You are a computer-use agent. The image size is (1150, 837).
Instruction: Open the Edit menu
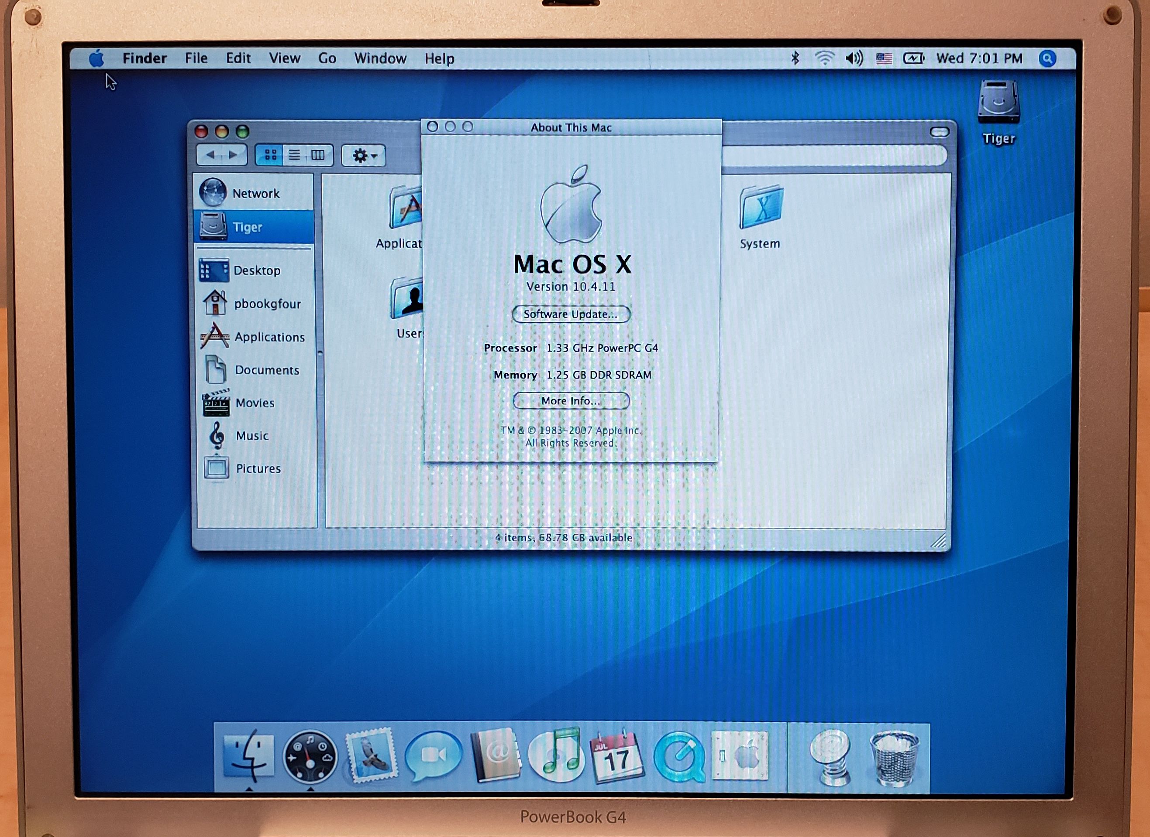[238, 59]
